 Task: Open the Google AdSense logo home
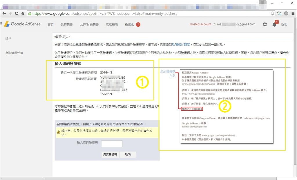click(x=22, y=24)
